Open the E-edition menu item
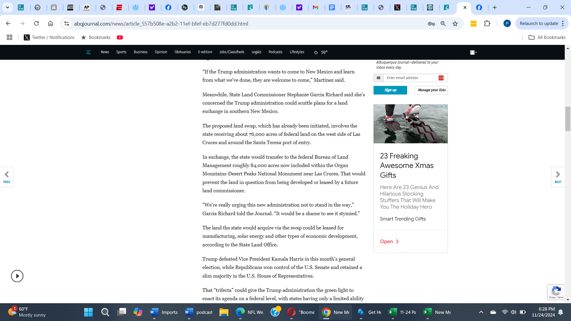 pos(205,52)
